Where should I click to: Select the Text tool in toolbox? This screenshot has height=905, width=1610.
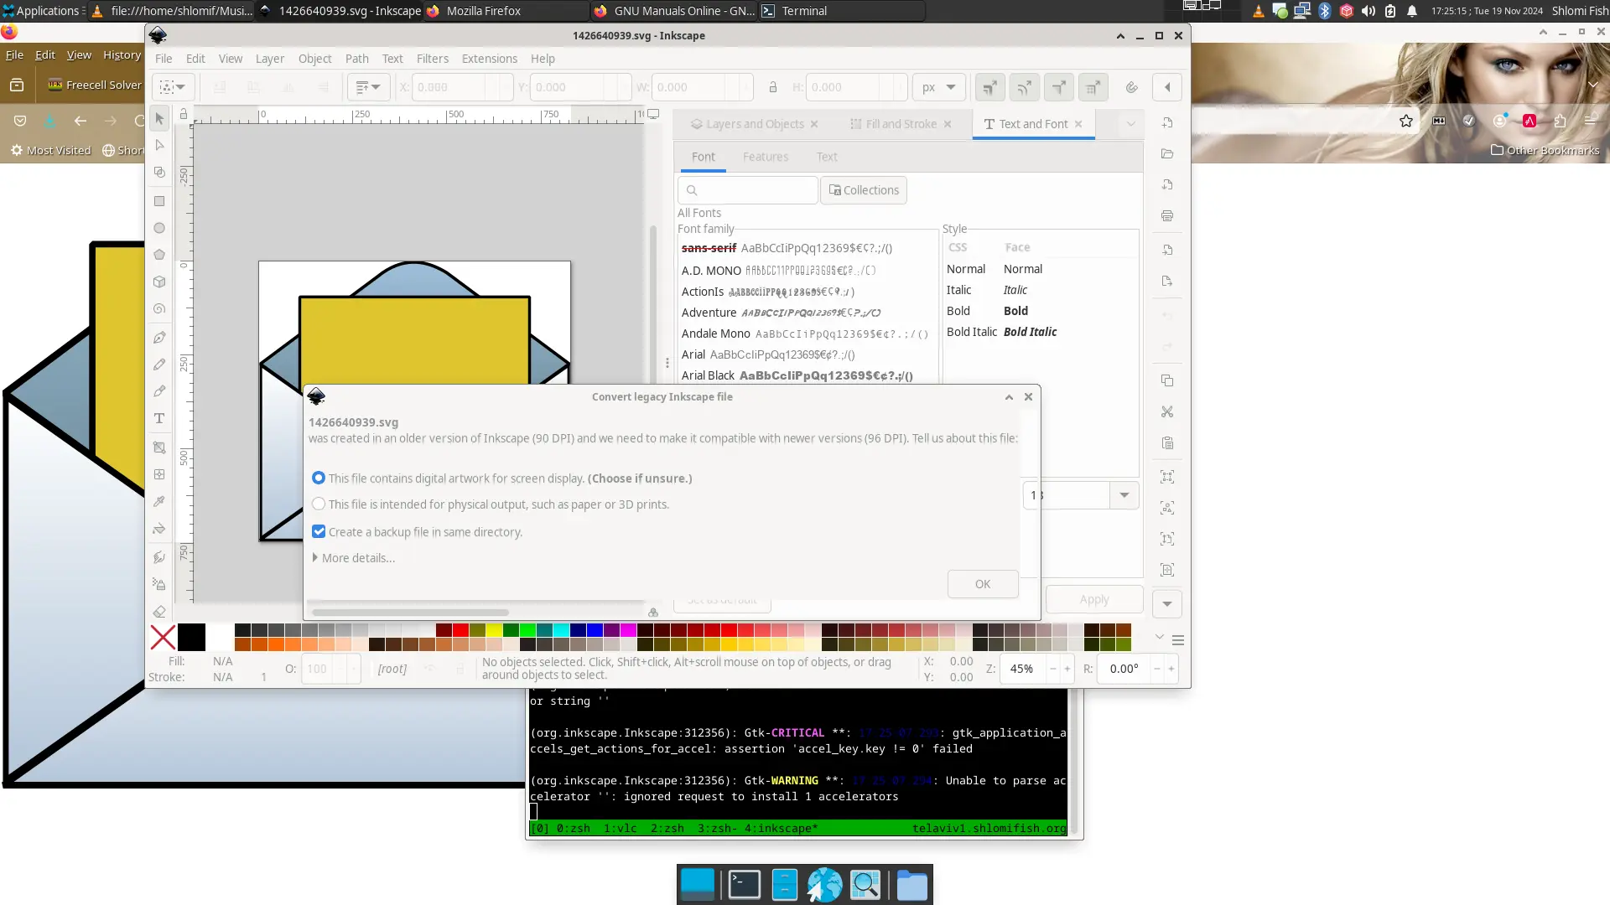(x=159, y=418)
